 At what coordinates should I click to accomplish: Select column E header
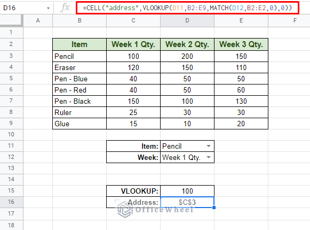tap(241, 21)
